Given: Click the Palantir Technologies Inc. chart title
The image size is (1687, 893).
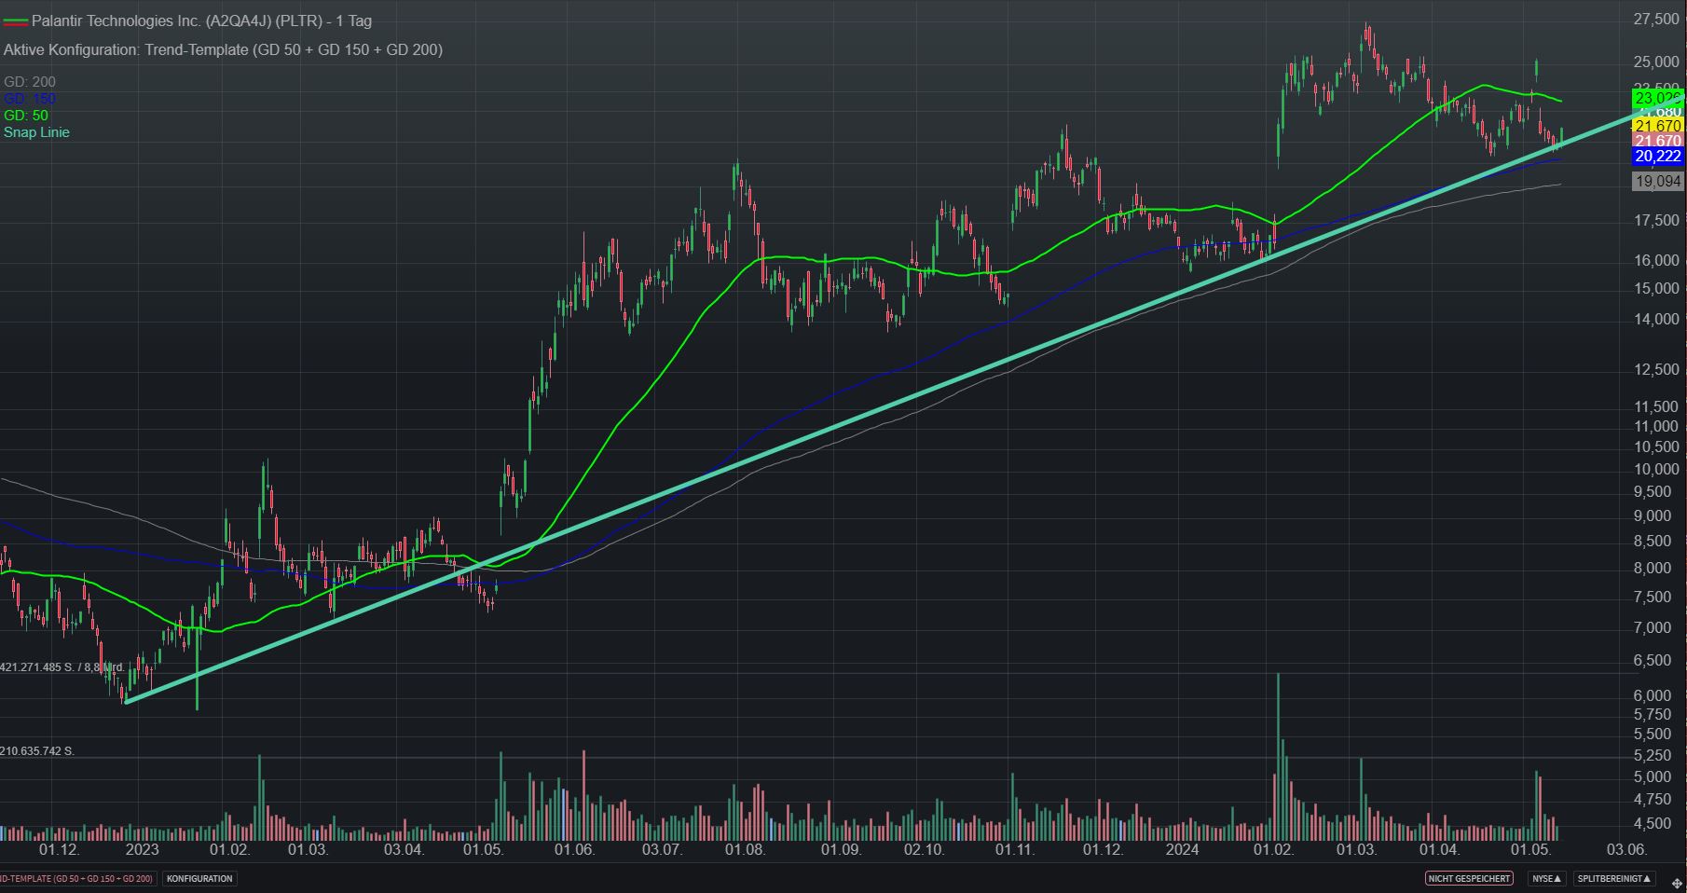Looking at the screenshot, I should pos(201,21).
